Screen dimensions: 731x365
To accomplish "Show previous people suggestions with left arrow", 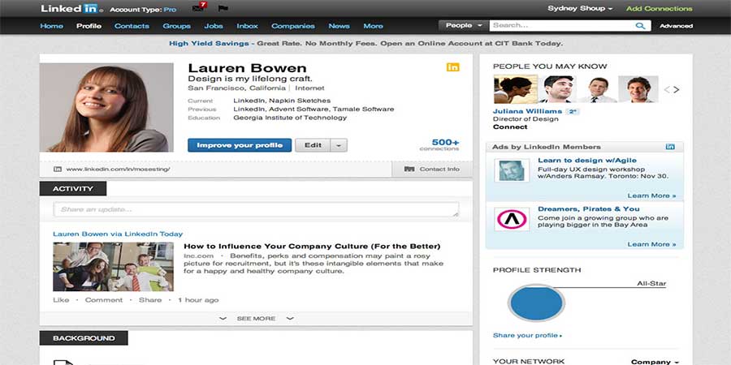I will click(665, 89).
